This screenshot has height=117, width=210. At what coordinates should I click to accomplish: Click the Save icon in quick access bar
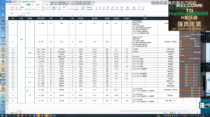[x=13, y=5]
